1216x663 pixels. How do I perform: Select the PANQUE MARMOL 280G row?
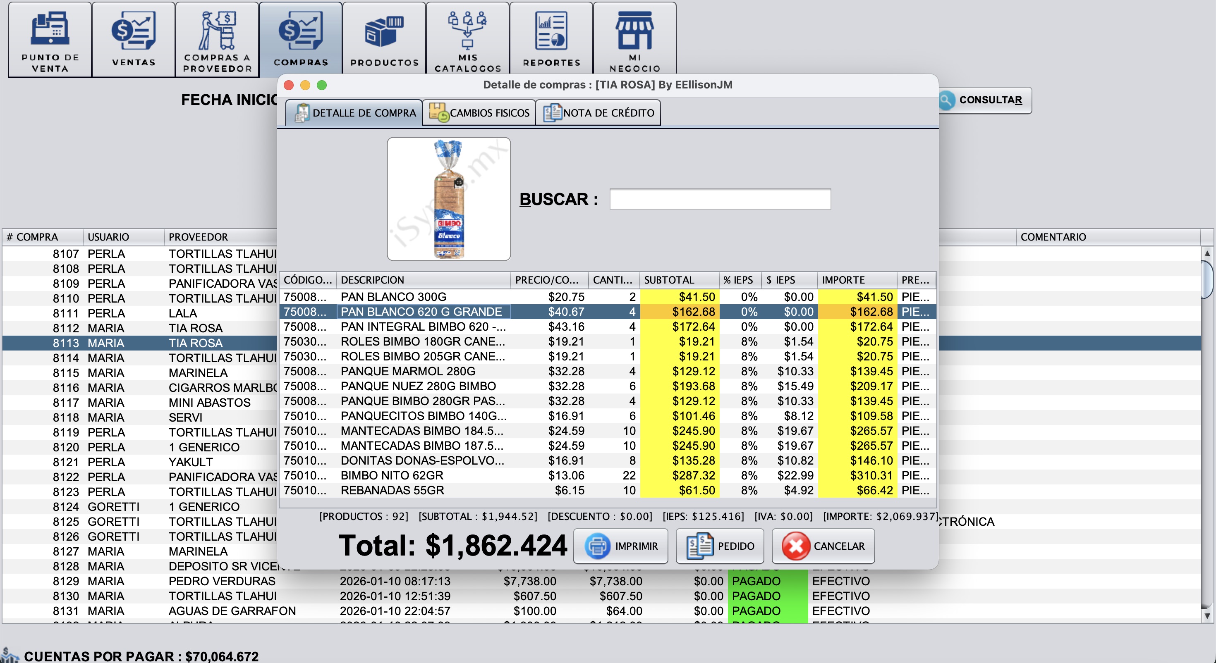(608, 371)
